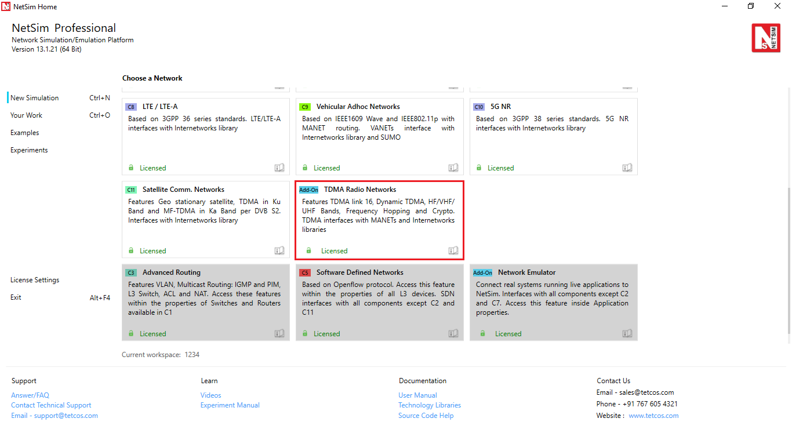792x422 pixels.
Task: Click the network list vertical scrollbar
Action: 788,261
